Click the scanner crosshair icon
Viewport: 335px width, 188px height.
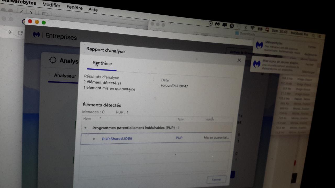[53, 60]
